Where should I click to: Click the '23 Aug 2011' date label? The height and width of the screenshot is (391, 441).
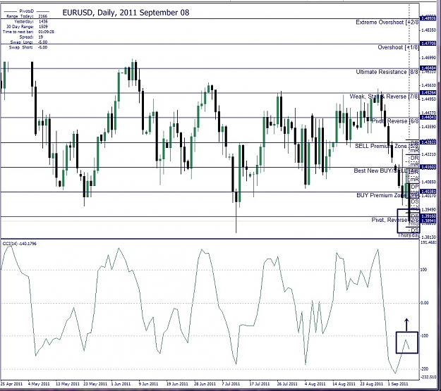372,384
